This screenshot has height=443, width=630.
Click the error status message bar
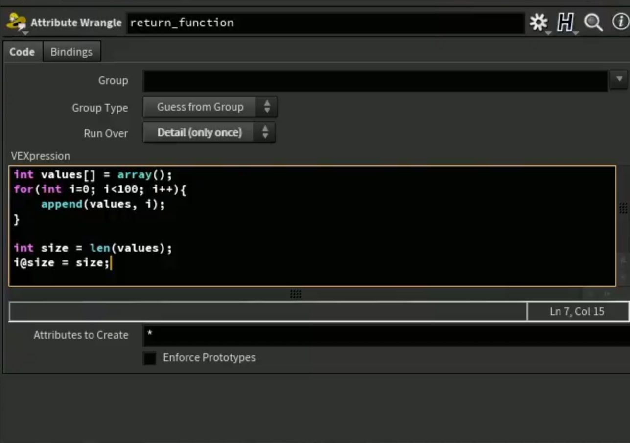click(268, 312)
